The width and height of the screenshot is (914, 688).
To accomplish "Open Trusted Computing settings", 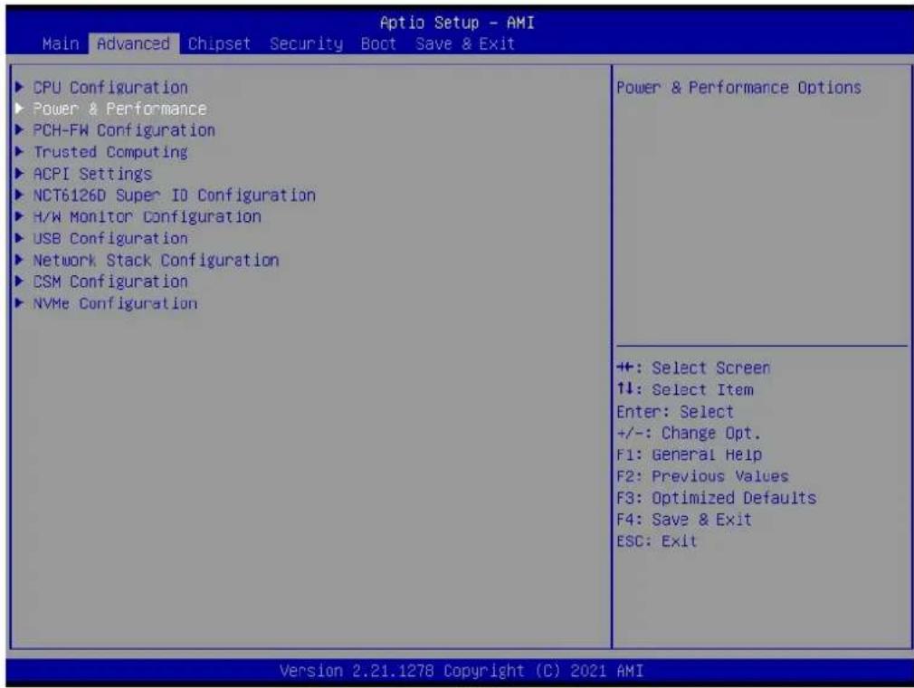I will point(110,152).
